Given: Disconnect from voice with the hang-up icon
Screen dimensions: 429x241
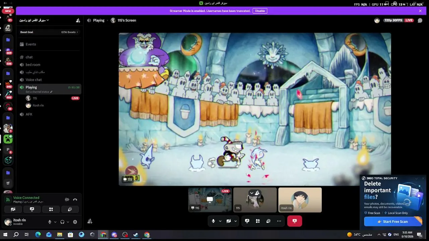Looking at the screenshot, I should [75, 199].
